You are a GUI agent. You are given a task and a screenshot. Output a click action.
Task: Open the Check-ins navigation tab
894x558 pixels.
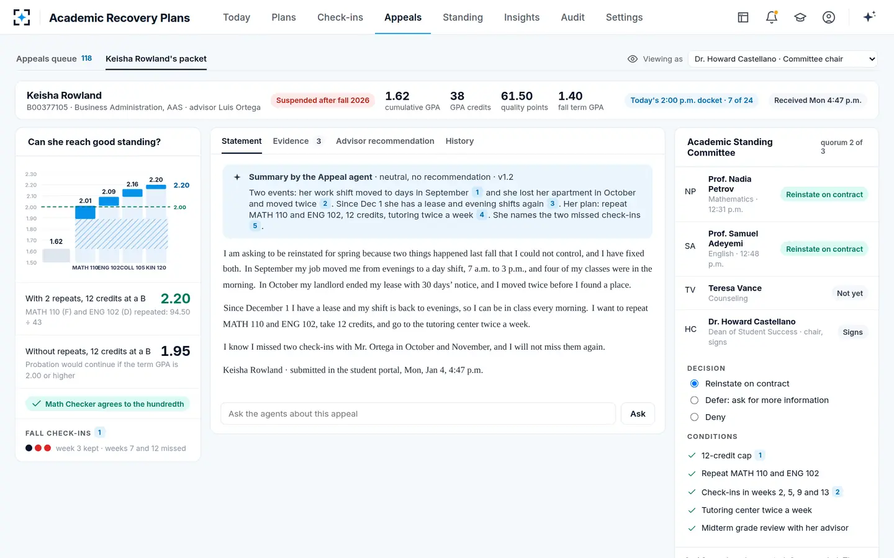tap(340, 17)
